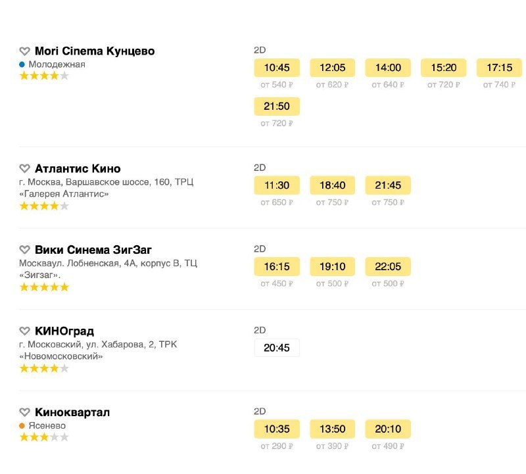This screenshot has height=474, width=526.
Task: Click the Ясенево metro station label
Action: pos(47,425)
